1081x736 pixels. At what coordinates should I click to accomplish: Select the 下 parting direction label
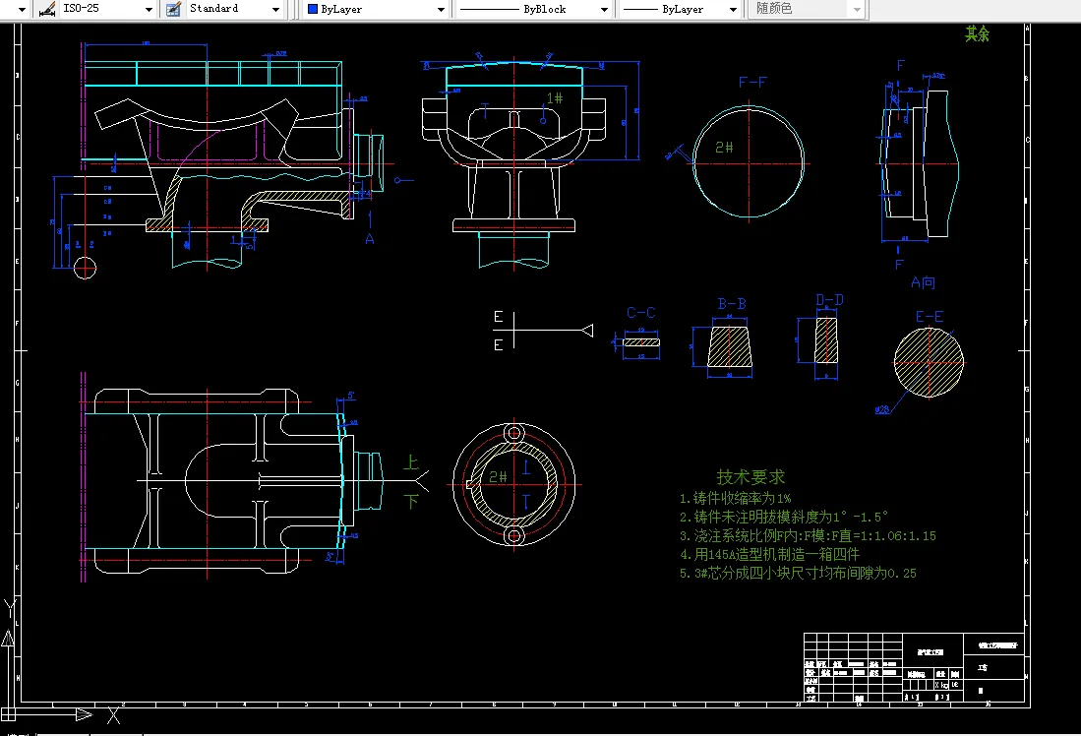[x=411, y=502]
